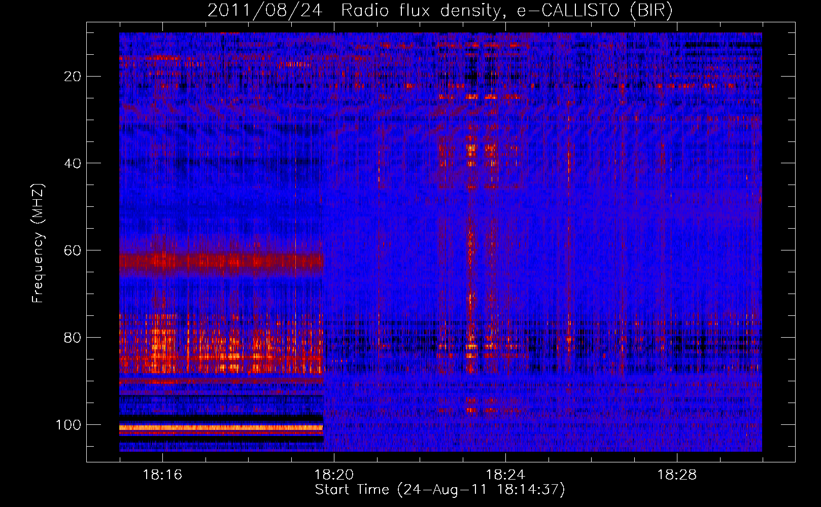This screenshot has height=507, width=821.
Task: Click the bright yellow band near 100 MHz
Action: 221,428
